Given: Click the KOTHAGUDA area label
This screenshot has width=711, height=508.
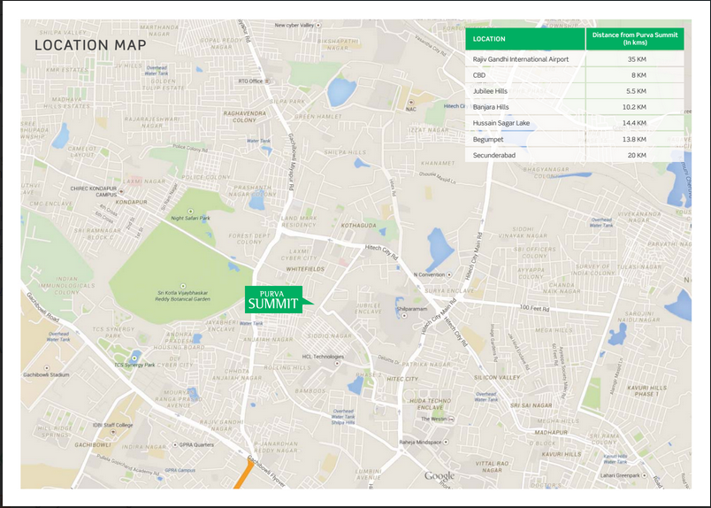Looking at the screenshot, I should coord(359,225).
